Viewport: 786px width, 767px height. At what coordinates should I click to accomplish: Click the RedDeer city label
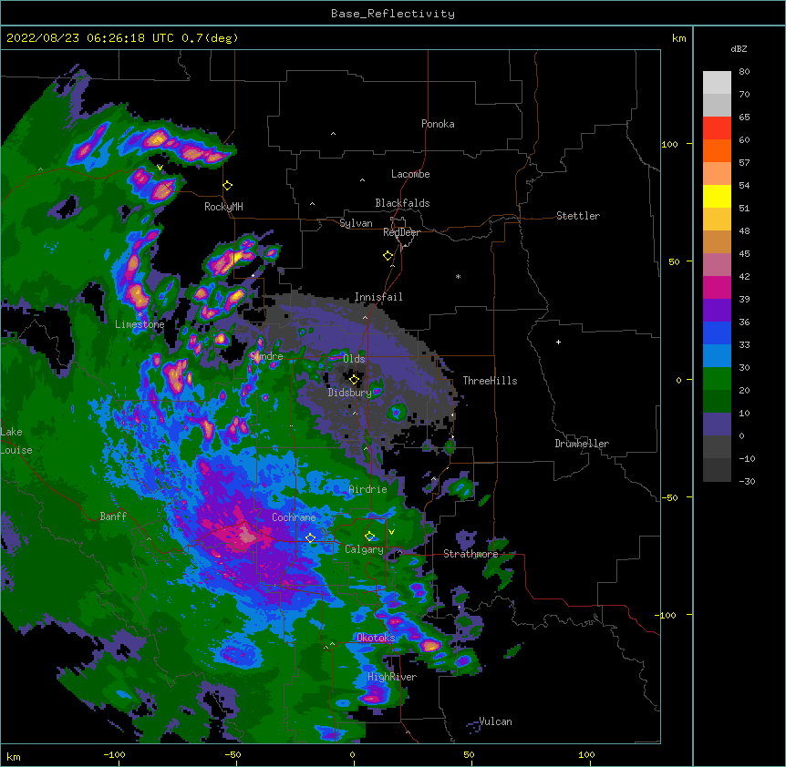pyautogui.click(x=401, y=232)
